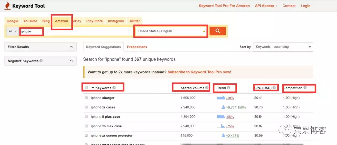Click the iphone search input field
This screenshot has width=337, height=145.
pos(76,31)
